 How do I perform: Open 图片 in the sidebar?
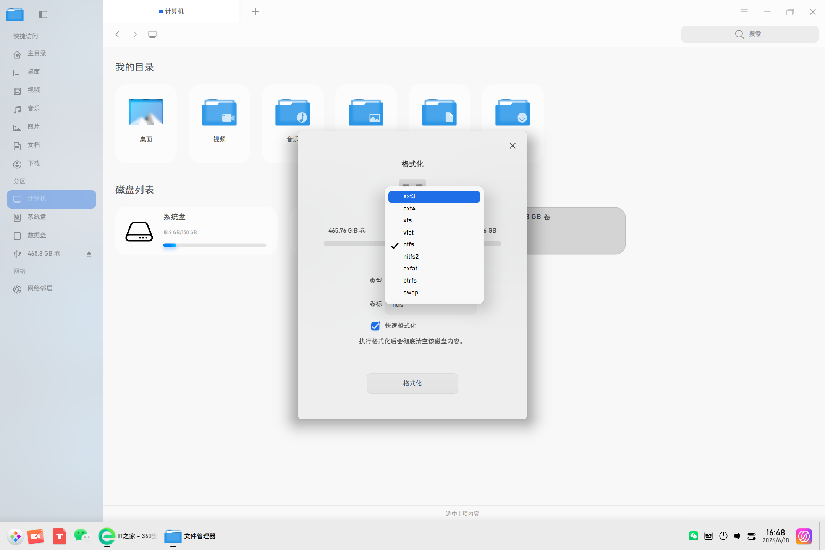(x=52, y=127)
